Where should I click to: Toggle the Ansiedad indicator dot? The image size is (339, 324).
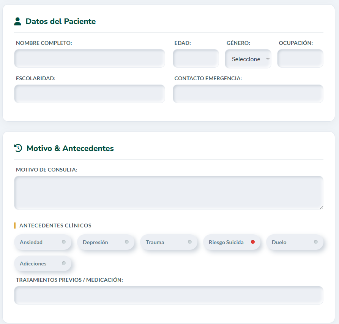(65, 242)
